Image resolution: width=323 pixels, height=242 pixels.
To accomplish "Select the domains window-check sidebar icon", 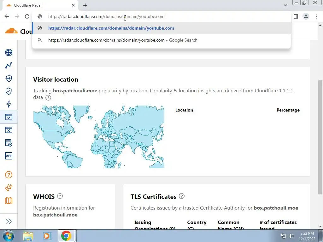I will point(9,117).
